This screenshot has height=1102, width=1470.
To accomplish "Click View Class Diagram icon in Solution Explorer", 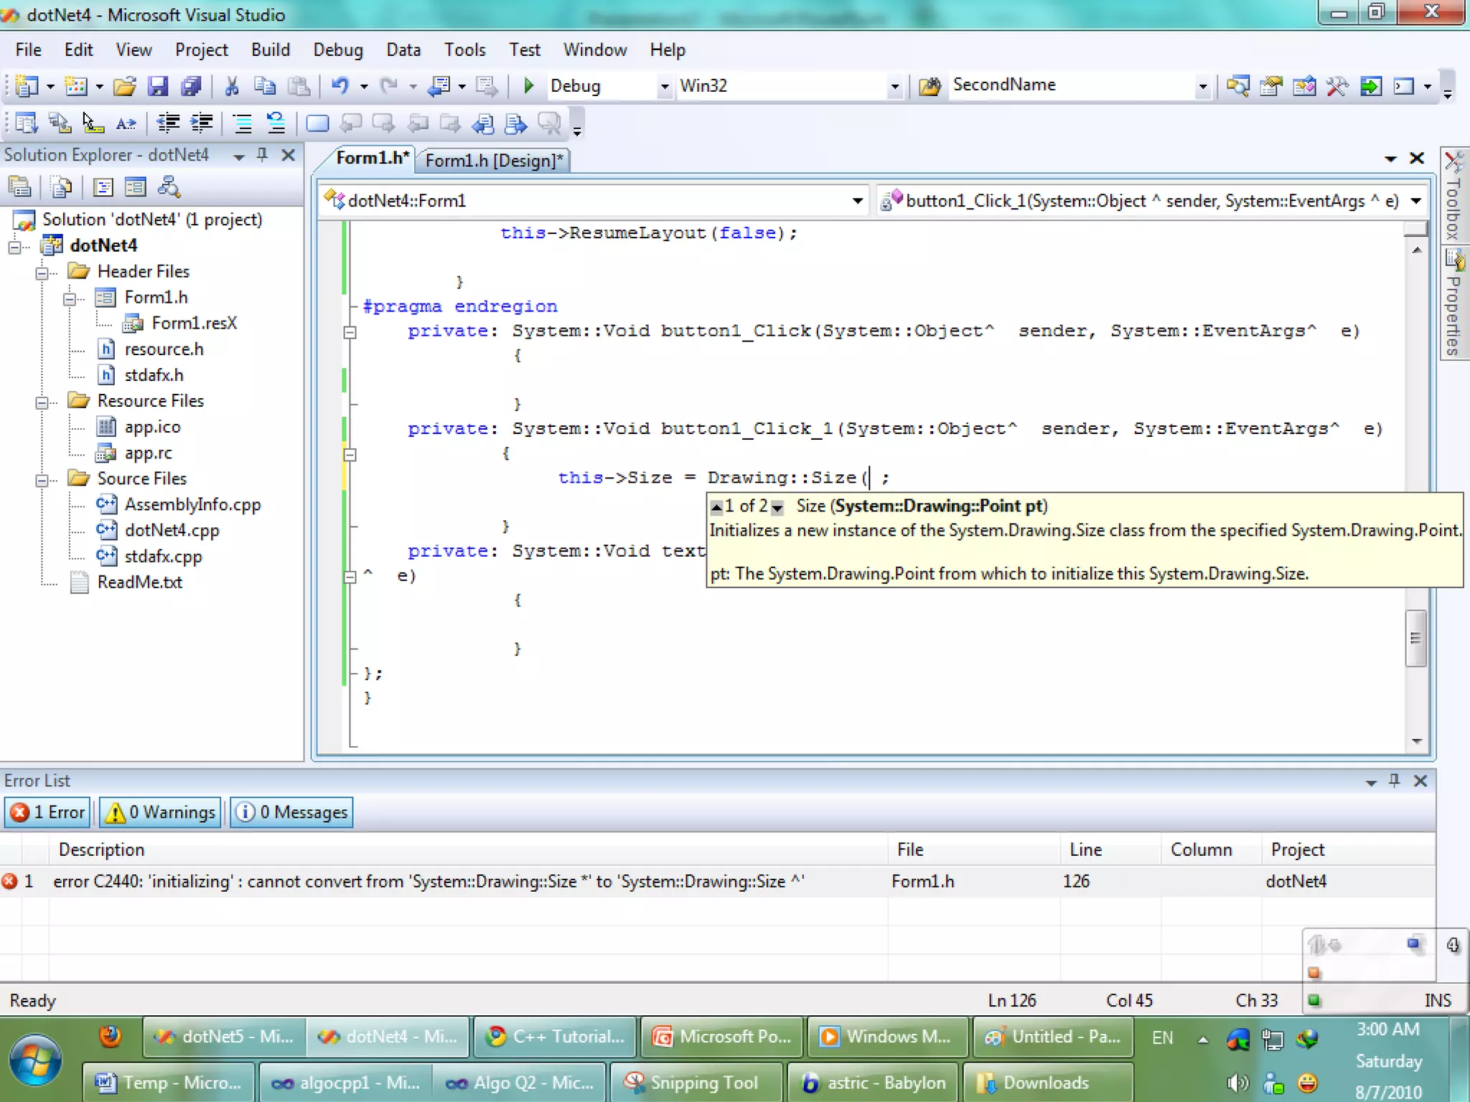I will click(x=169, y=187).
